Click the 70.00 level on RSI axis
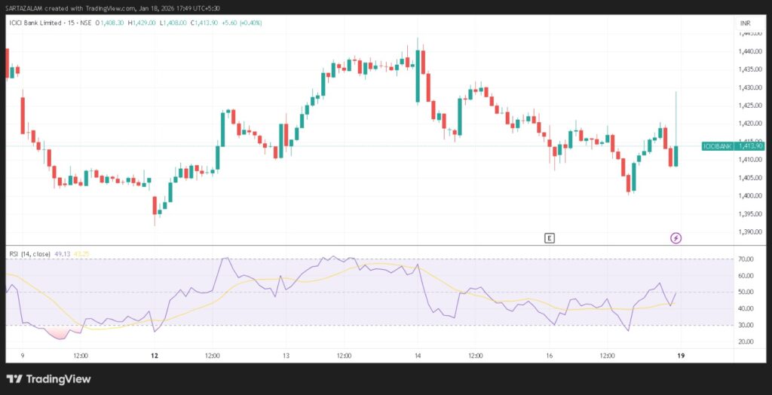The image size is (772, 395). click(x=746, y=259)
